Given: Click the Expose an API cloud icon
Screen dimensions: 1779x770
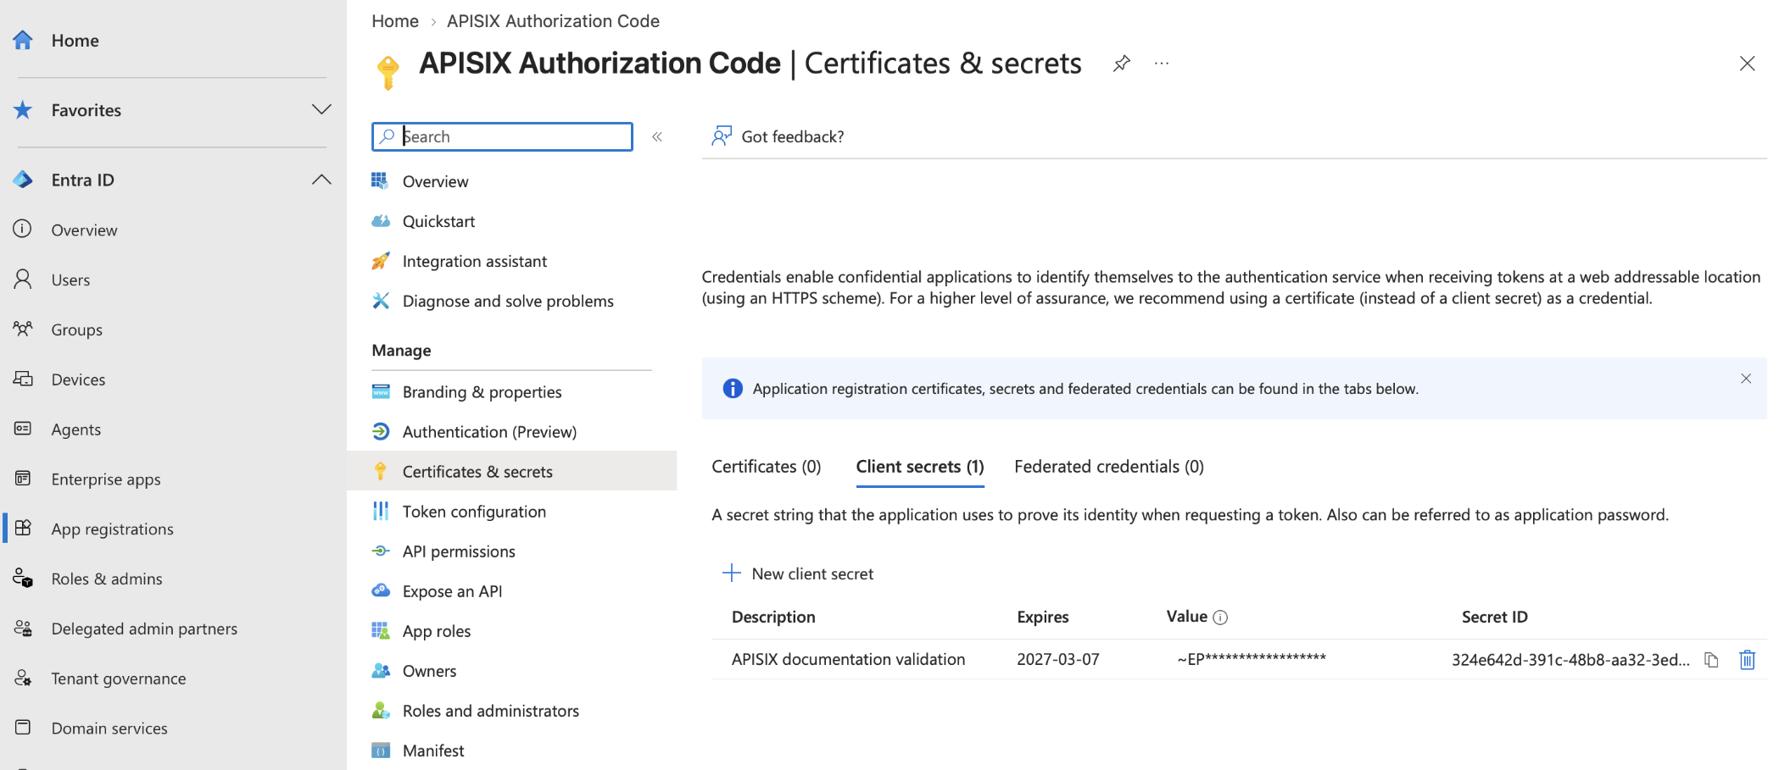Looking at the screenshot, I should [381, 590].
